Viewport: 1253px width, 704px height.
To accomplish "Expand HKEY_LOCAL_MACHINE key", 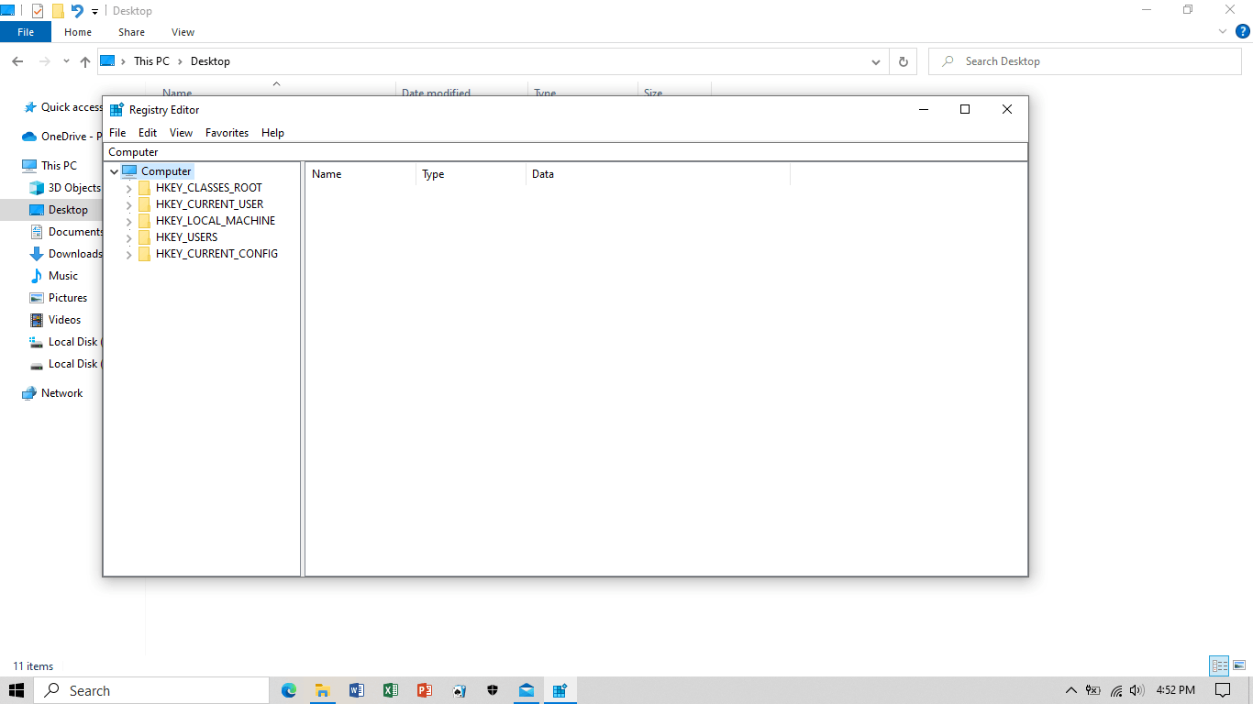I will click(x=129, y=221).
